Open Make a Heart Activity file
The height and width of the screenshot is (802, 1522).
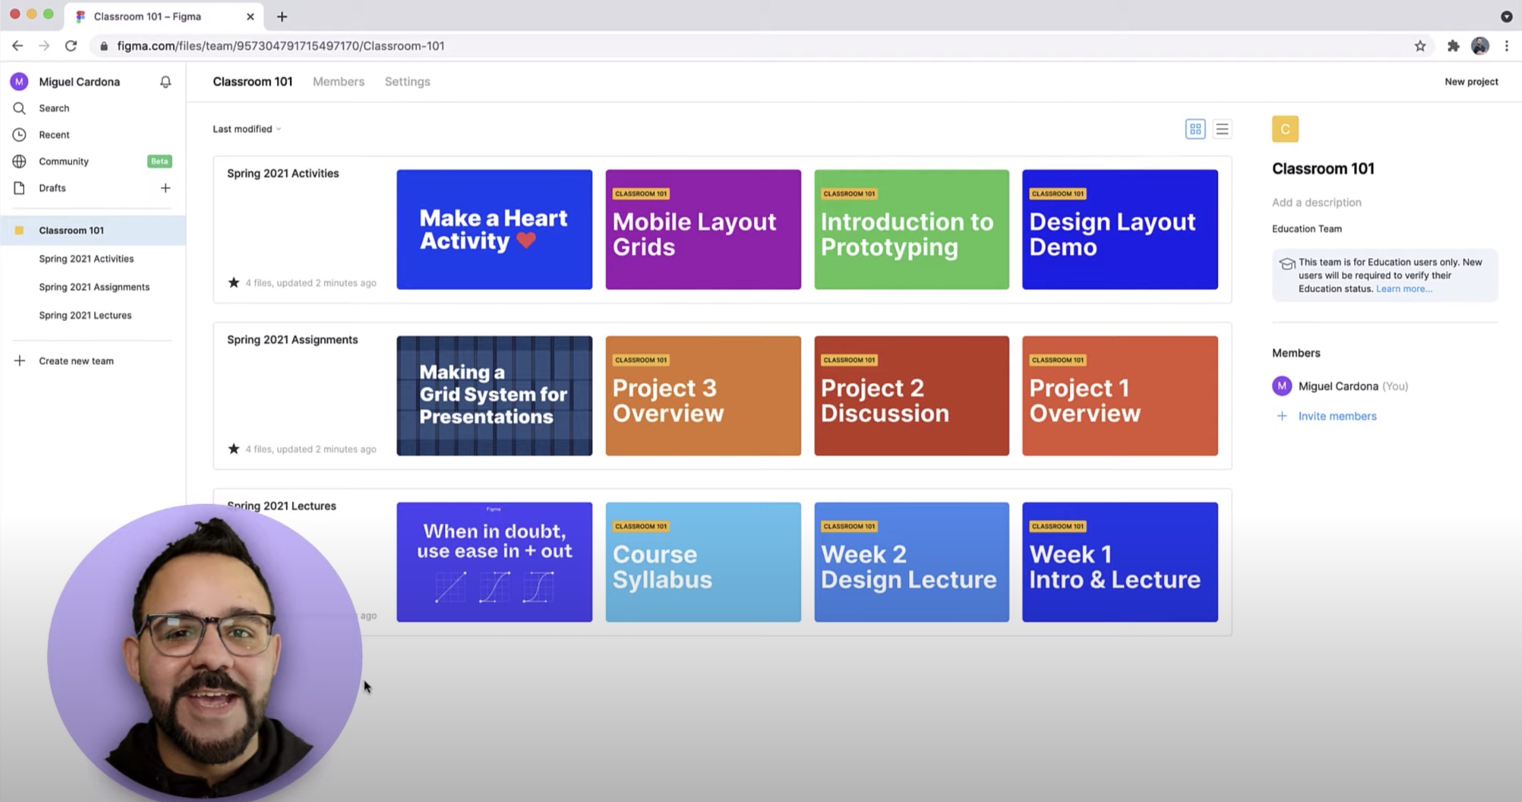(494, 229)
